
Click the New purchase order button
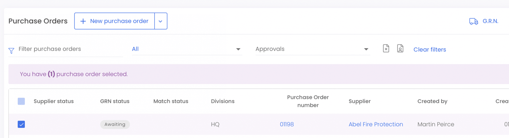(x=115, y=21)
